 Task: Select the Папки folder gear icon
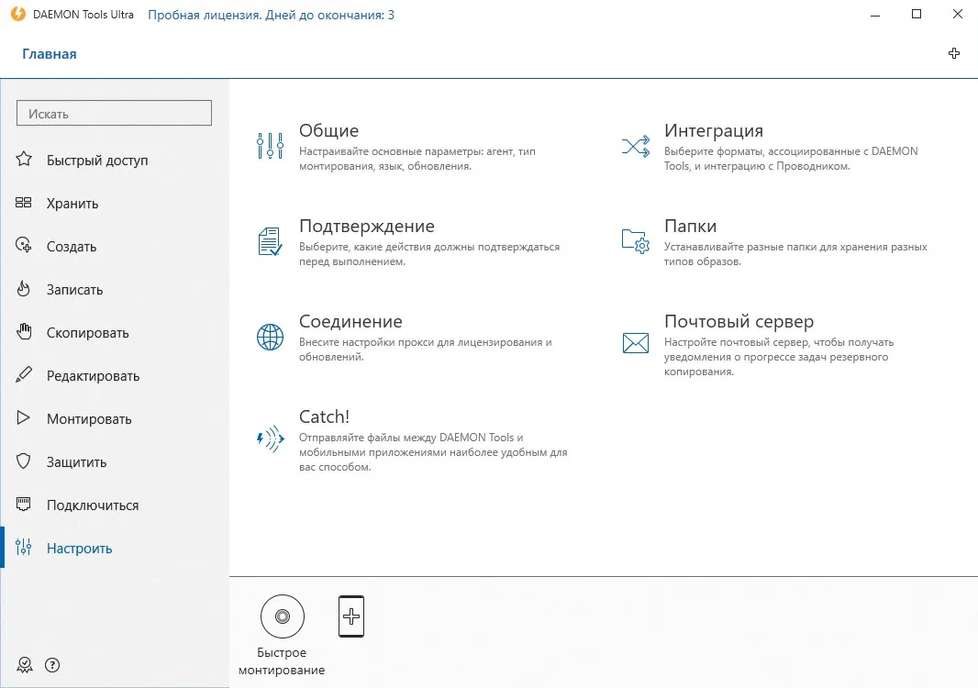(636, 241)
